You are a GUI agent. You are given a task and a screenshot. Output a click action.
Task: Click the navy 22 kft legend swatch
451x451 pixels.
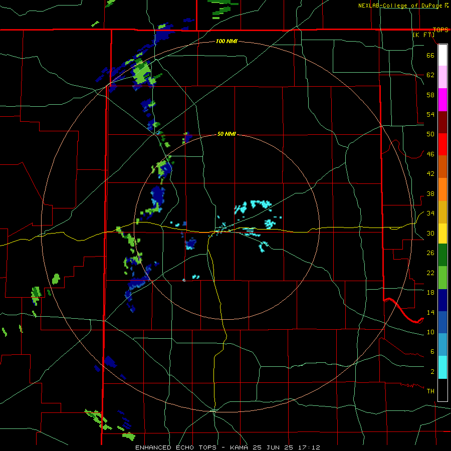[442, 300]
